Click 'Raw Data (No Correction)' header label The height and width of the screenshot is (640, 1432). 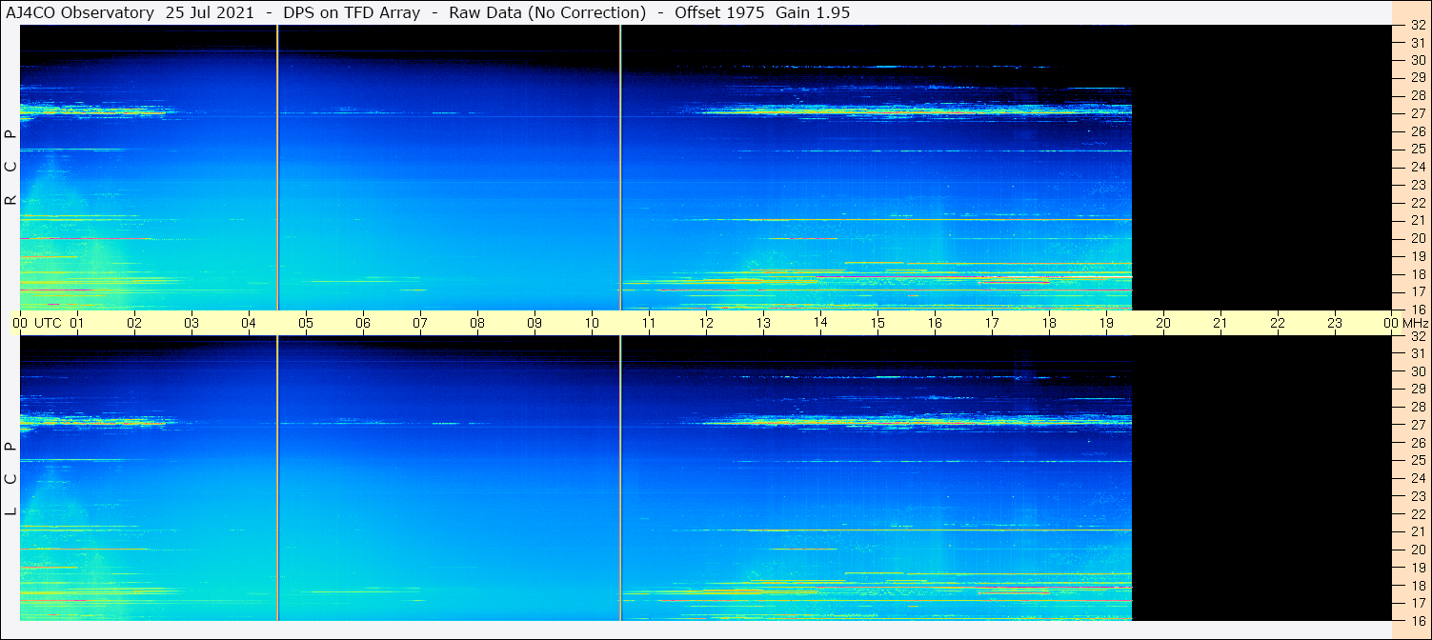point(544,12)
